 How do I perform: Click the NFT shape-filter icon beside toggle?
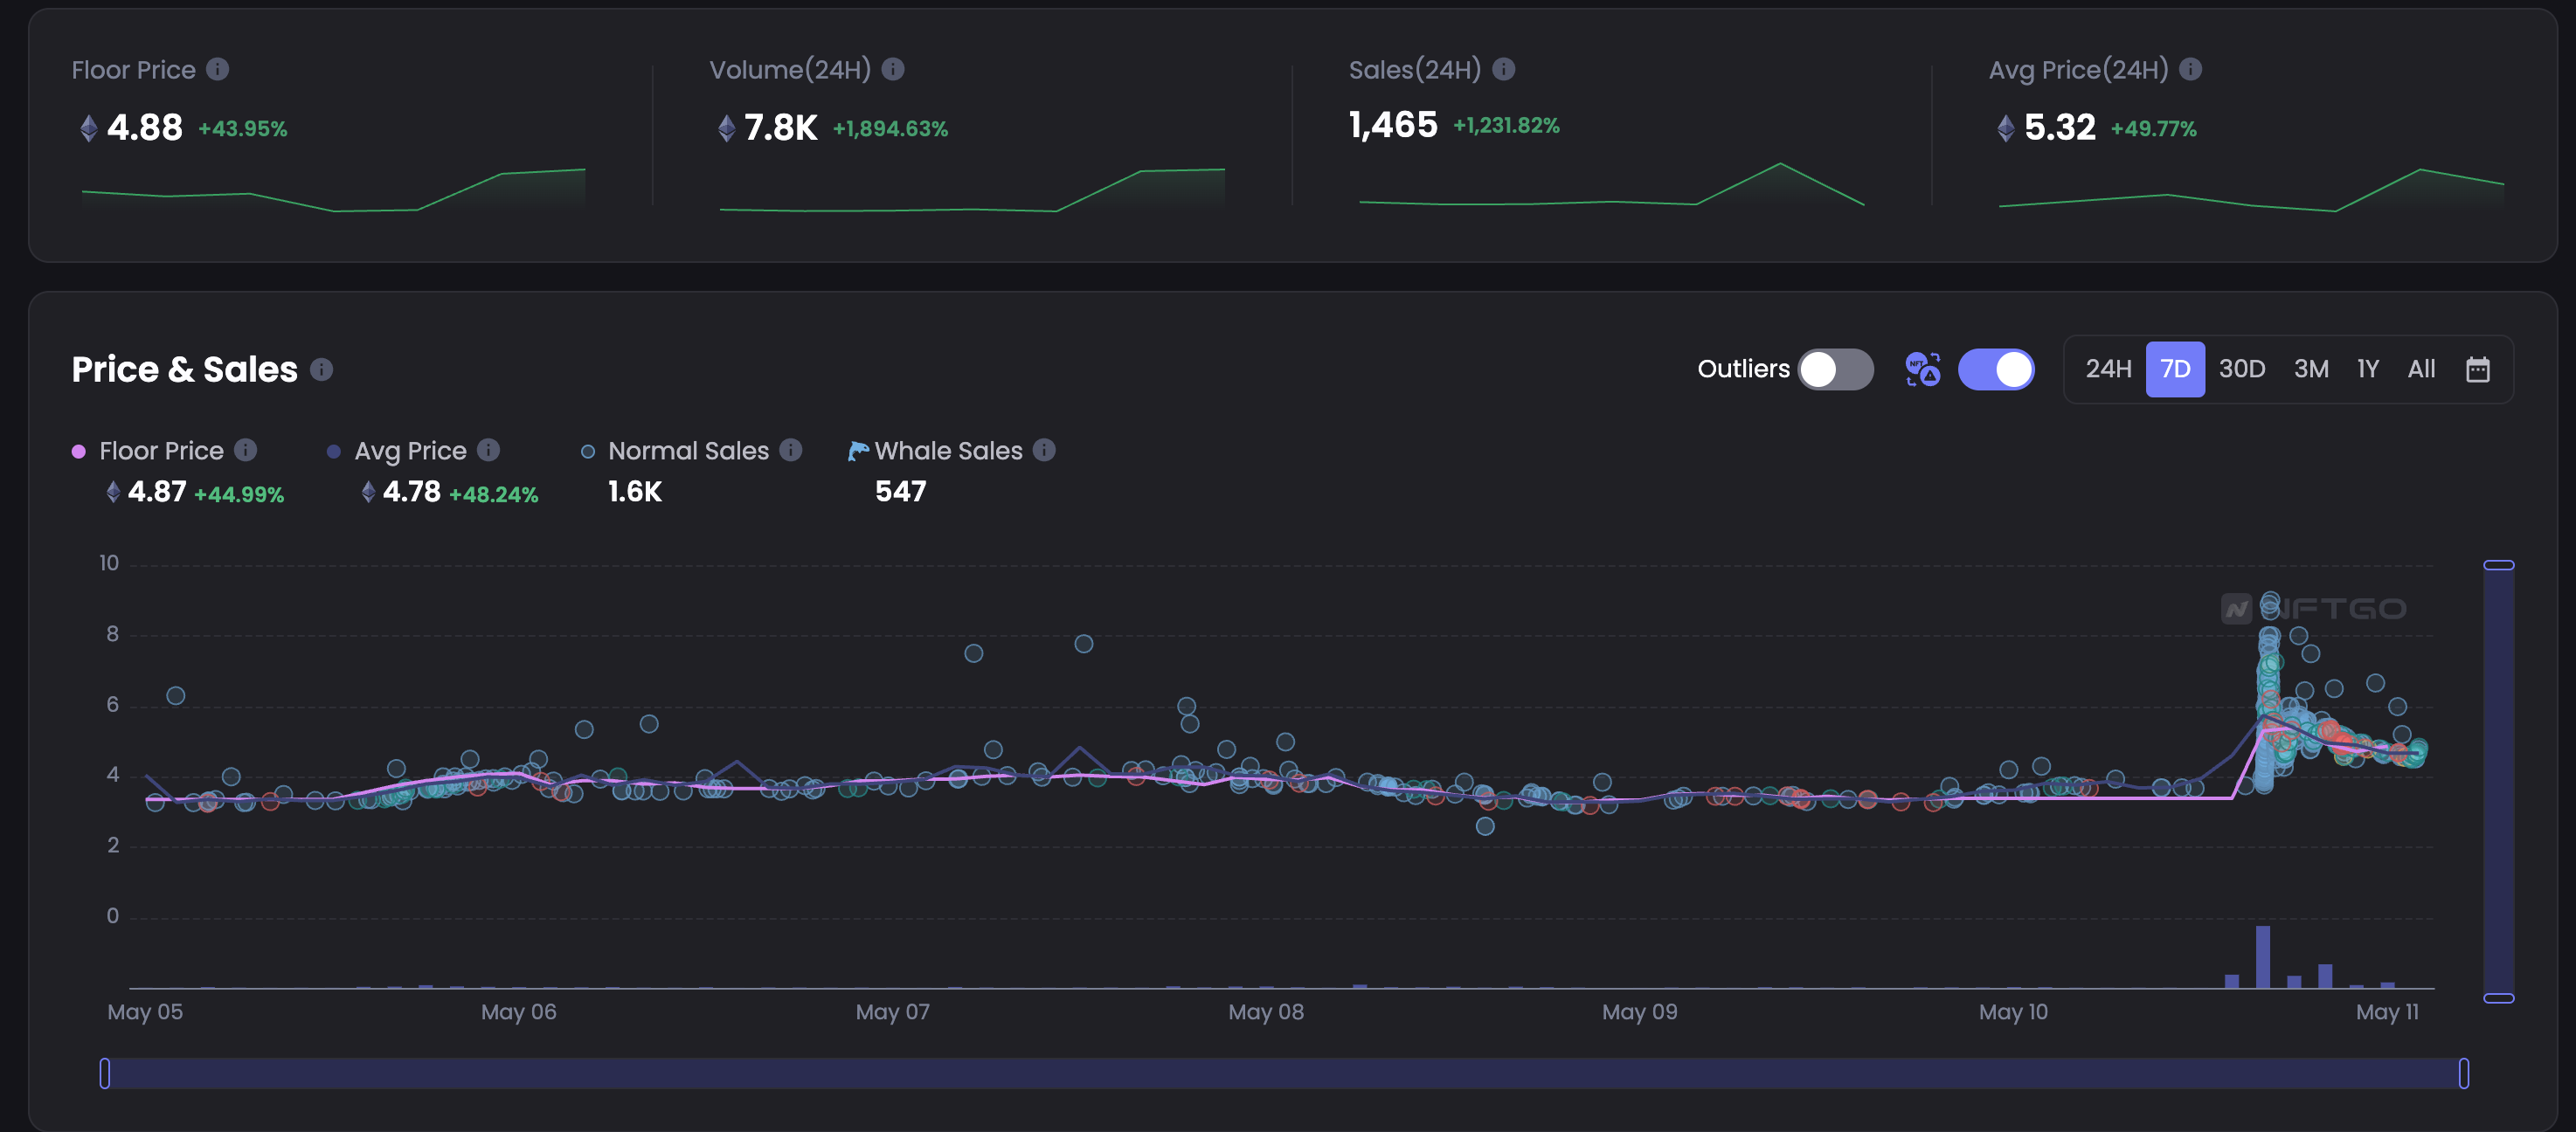tap(1922, 369)
